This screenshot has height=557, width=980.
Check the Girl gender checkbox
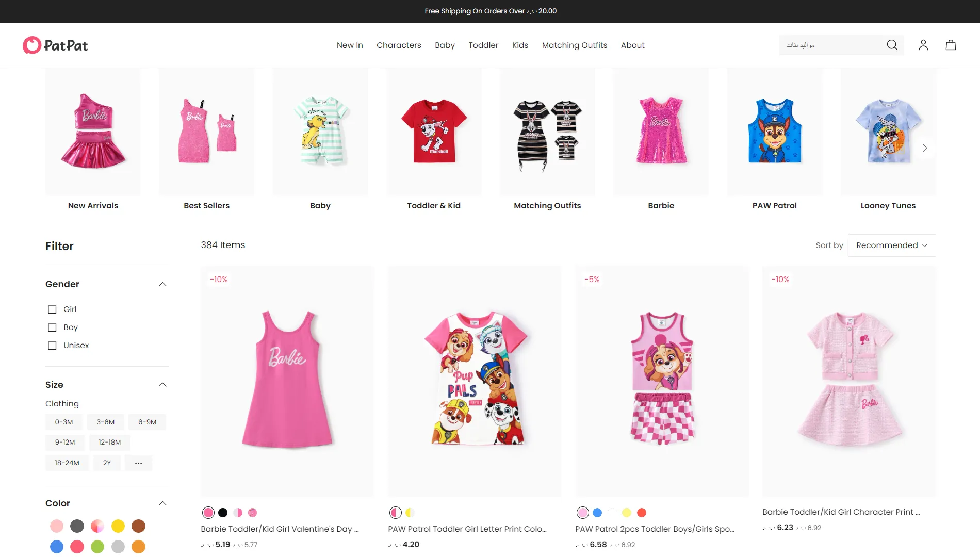pos(52,309)
